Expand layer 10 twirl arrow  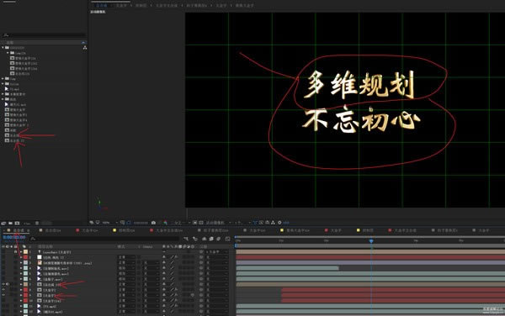(x=21, y=301)
